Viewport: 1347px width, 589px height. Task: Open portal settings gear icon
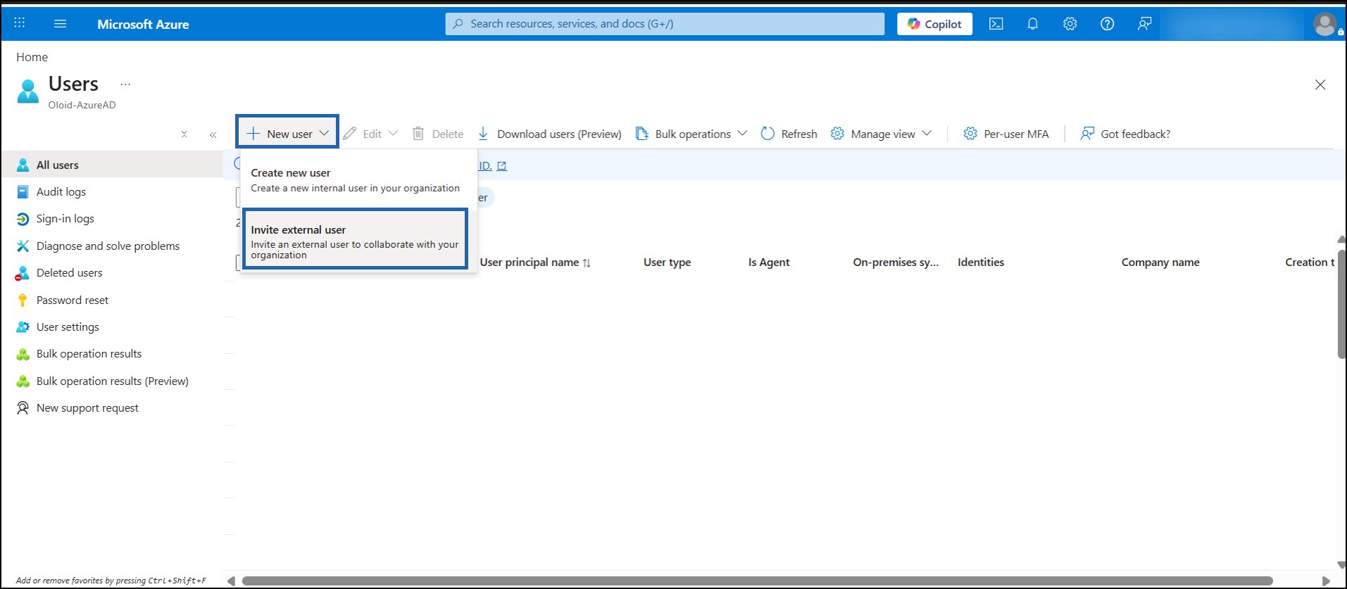coord(1070,24)
